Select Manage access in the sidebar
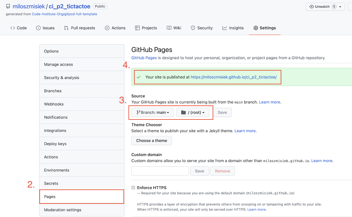The image size is (352, 217). pos(82,64)
